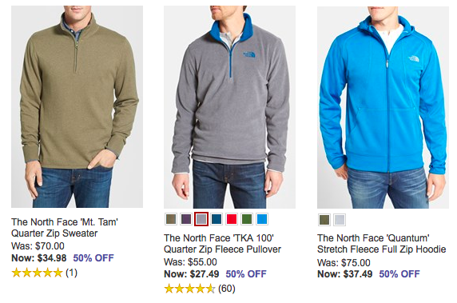Choose the purple swatch for TKA 100 pullover
Image resolution: width=457 pixels, height=303 pixels.
186,219
